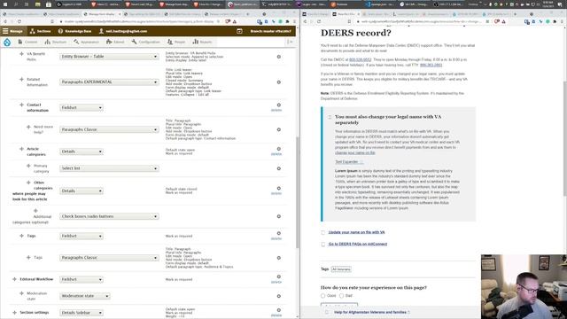The width and height of the screenshot is (567, 319).
Task: Tick checkbox beside 'You must also change' heading
Action: pyautogui.click(x=330, y=117)
